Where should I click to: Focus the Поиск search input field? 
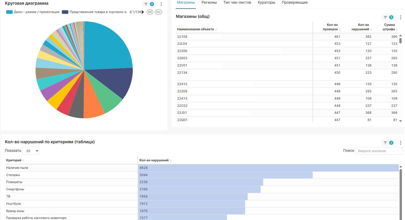tap(379, 151)
